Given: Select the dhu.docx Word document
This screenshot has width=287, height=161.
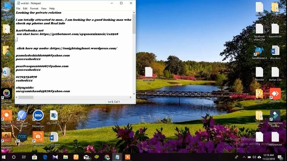Looking at the screenshot, I should click(275, 52).
